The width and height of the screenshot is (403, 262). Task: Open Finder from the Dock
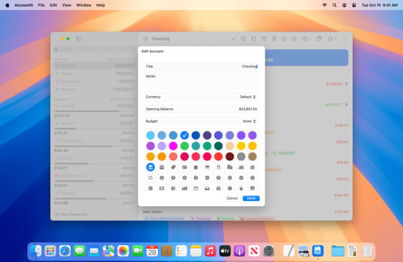(x=36, y=251)
